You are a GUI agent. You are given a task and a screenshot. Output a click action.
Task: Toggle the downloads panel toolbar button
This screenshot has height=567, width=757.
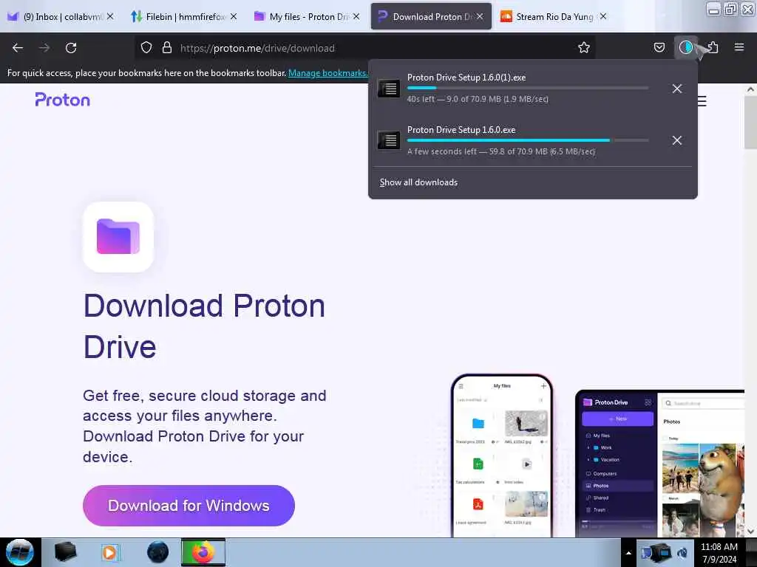pyautogui.click(x=686, y=47)
